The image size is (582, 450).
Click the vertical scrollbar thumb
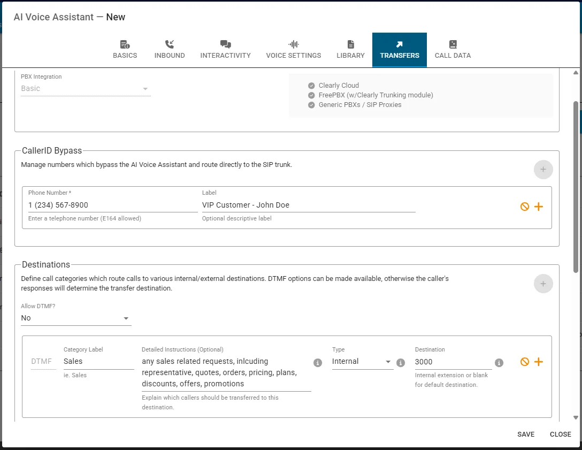(x=576, y=187)
